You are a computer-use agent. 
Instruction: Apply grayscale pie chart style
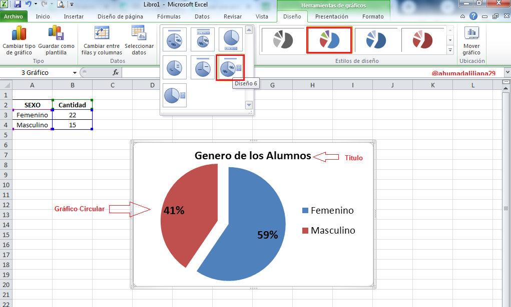click(283, 39)
